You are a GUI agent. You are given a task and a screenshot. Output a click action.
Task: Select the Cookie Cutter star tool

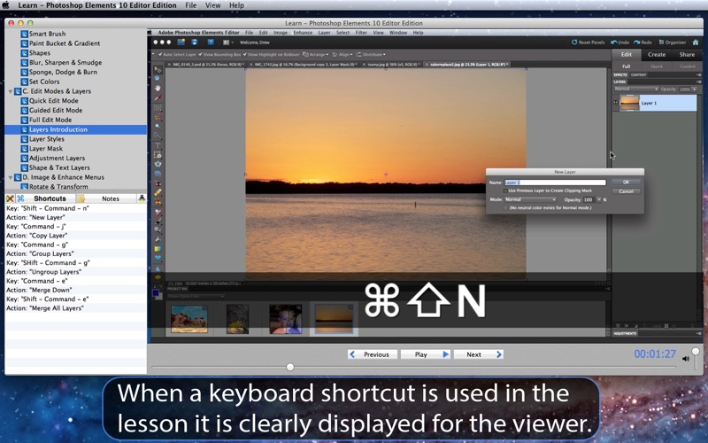click(x=158, y=164)
